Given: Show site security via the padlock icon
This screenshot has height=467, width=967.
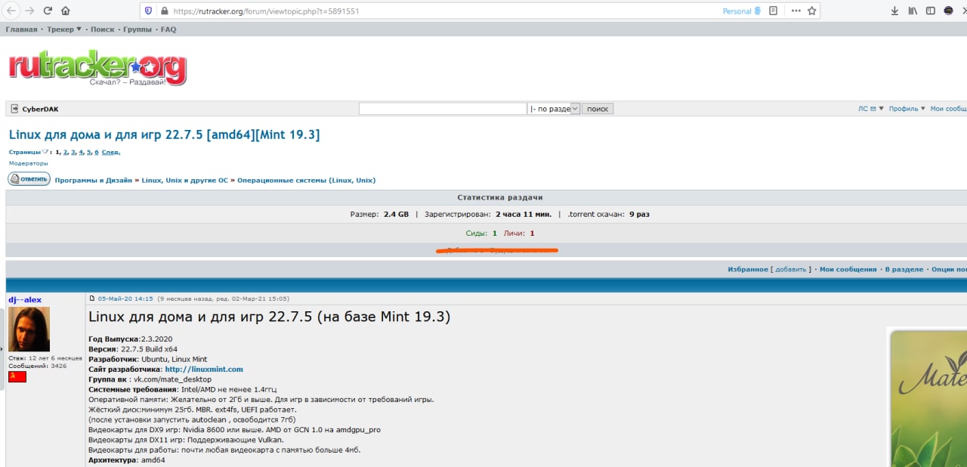Looking at the screenshot, I should pyautogui.click(x=165, y=11).
